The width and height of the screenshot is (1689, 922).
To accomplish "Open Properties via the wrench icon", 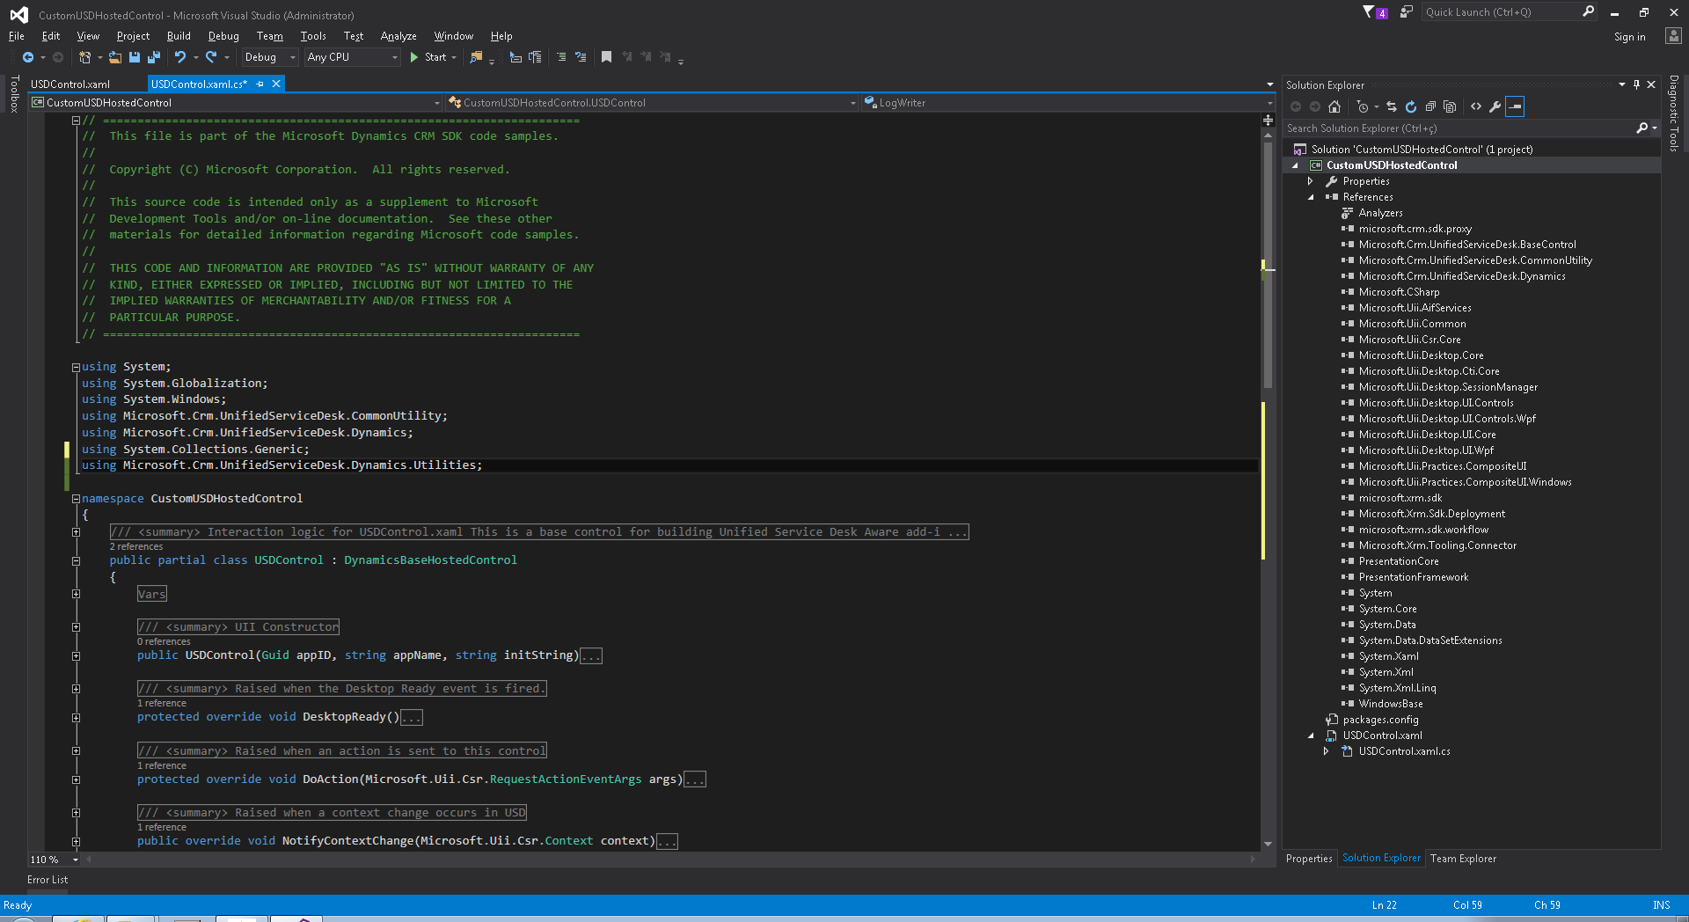I will pyautogui.click(x=1495, y=106).
